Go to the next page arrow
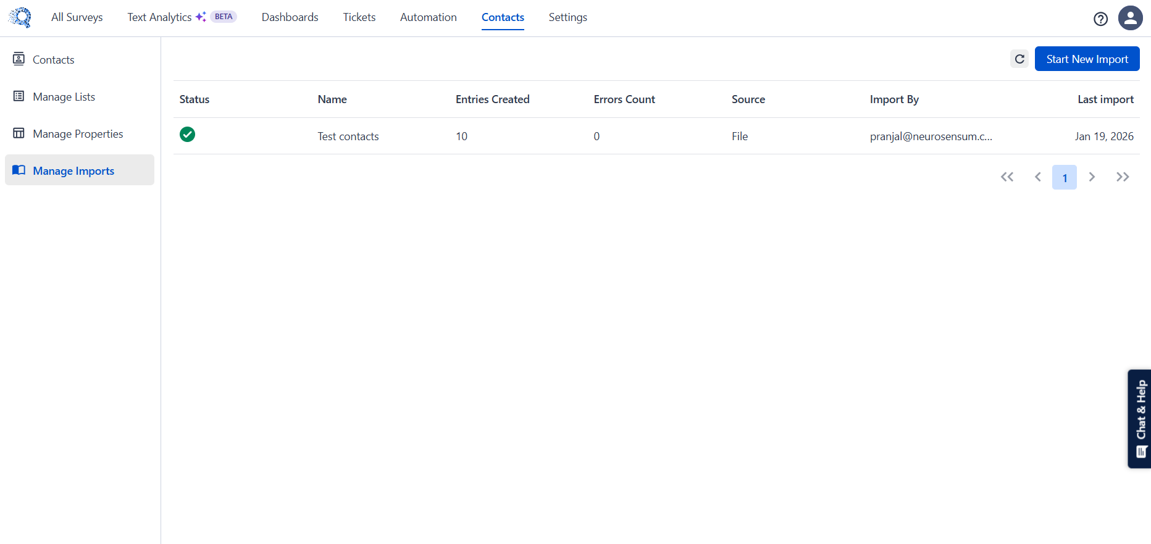 pyautogui.click(x=1092, y=177)
